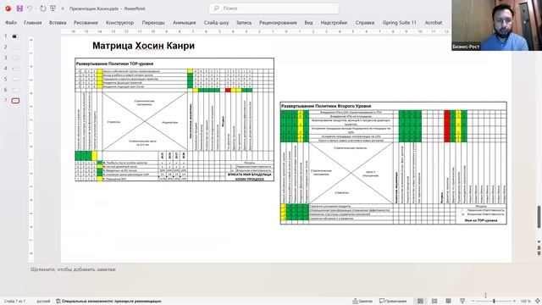Redo or repeat the last action
Image resolution: width=542 pixels, height=305 pixels.
click(43, 8)
